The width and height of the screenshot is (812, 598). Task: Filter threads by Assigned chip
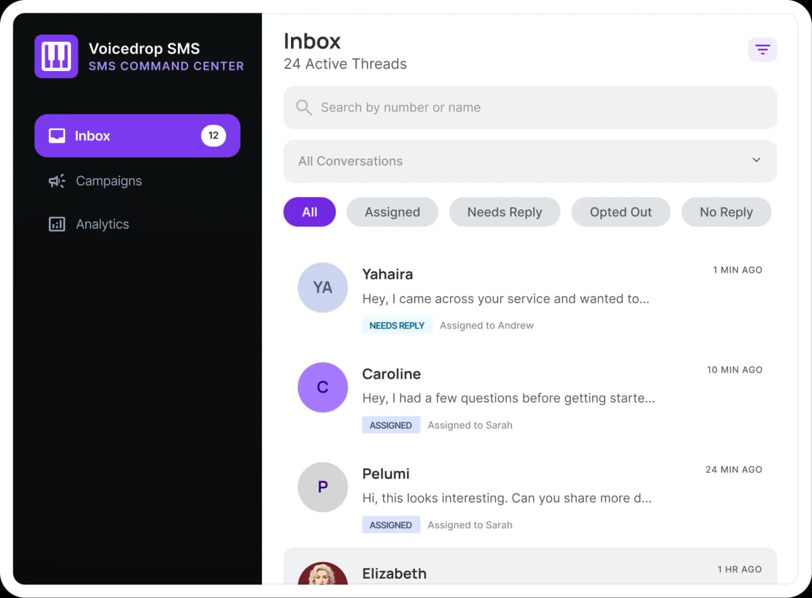pos(392,212)
